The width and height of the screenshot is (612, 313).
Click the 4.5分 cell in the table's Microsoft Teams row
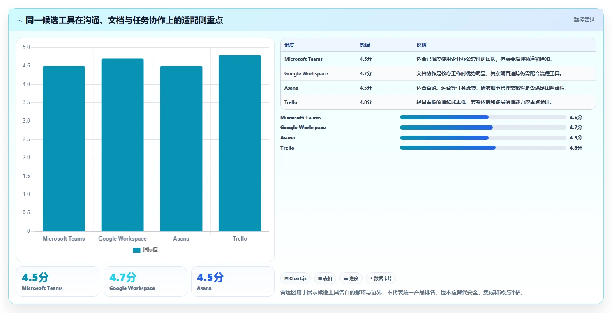click(x=365, y=59)
